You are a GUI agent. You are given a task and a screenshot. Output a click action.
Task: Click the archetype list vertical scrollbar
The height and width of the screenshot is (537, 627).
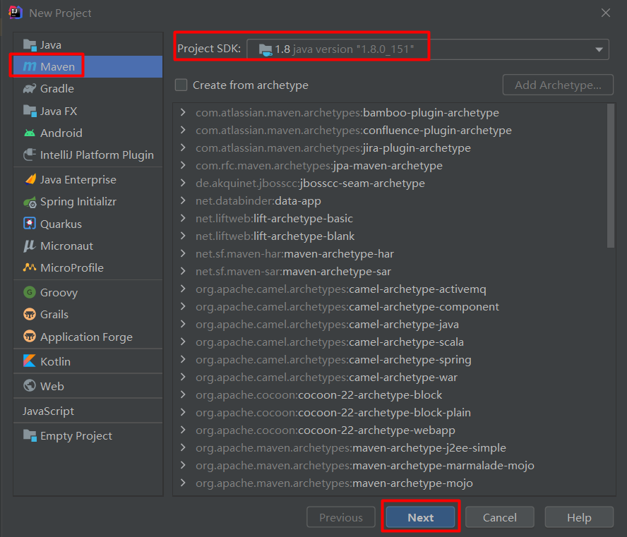611,176
